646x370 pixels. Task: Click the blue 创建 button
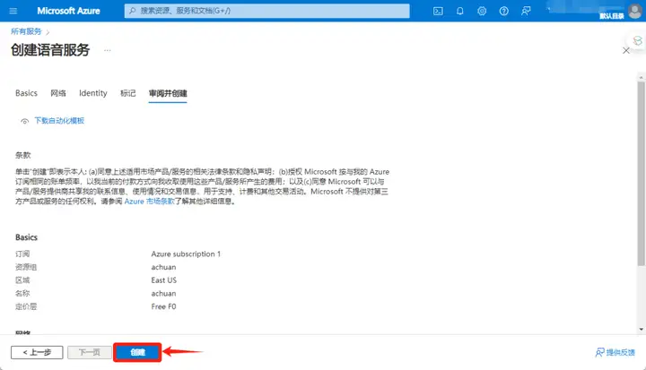137,352
